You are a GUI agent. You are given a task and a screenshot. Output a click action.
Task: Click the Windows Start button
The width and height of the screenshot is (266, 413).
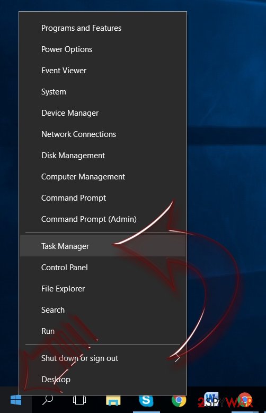[16, 400]
